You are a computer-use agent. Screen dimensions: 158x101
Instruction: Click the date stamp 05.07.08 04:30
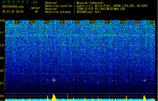pos(13,12)
